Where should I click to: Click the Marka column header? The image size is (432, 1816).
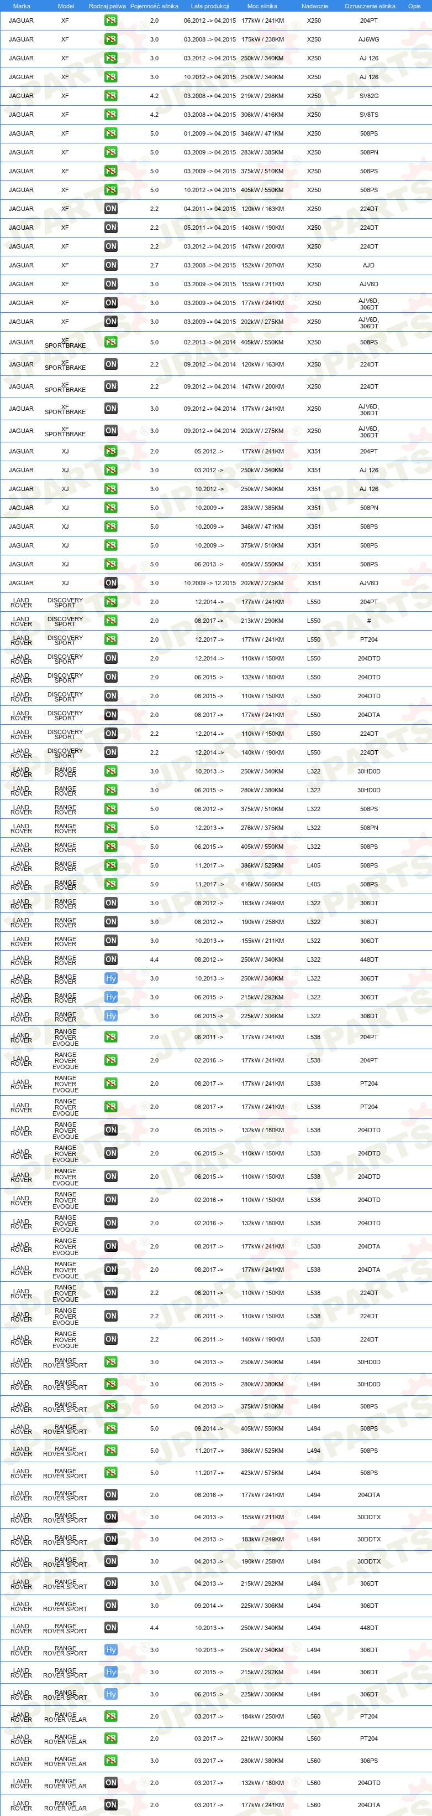(21, 6)
